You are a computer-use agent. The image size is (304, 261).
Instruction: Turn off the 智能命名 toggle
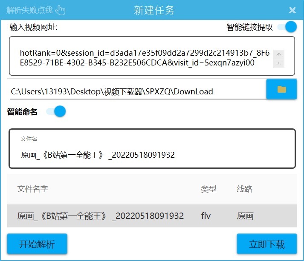56,112
